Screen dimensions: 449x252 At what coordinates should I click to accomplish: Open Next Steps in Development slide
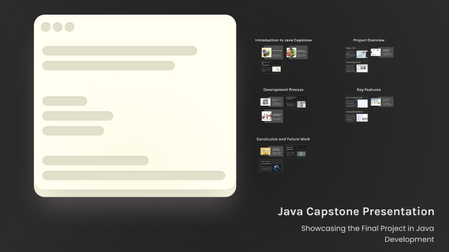(x=271, y=165)
